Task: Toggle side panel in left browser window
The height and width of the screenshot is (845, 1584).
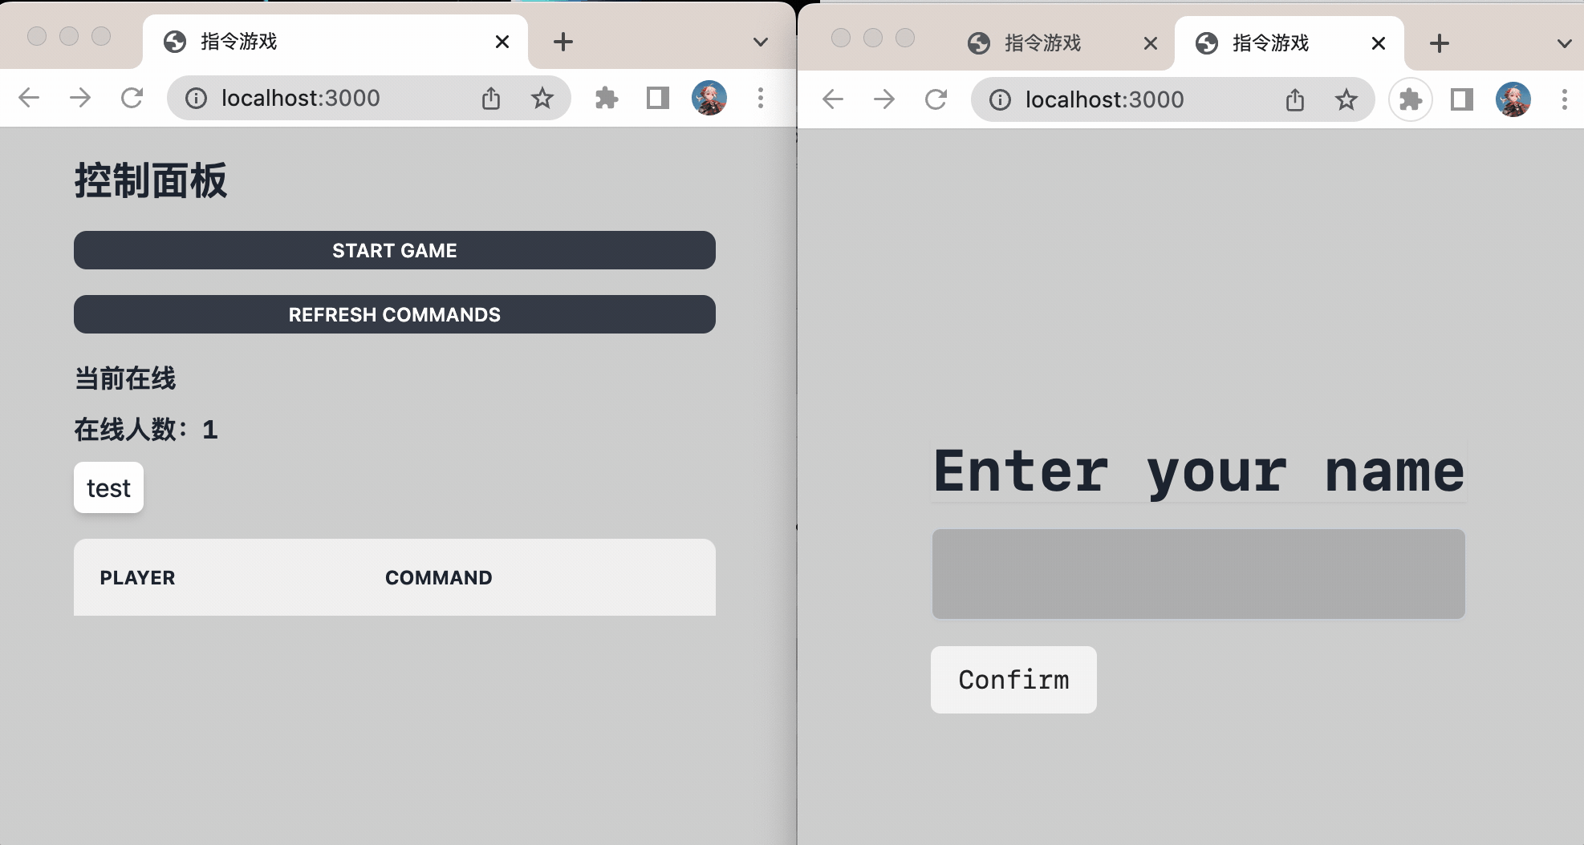Action: 657,98
